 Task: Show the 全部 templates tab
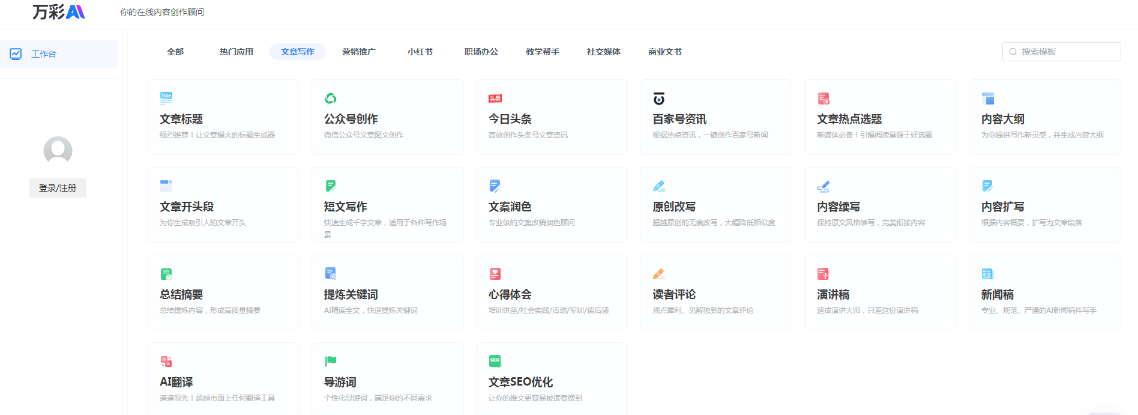pyautogui.click(x=175, y=52)
